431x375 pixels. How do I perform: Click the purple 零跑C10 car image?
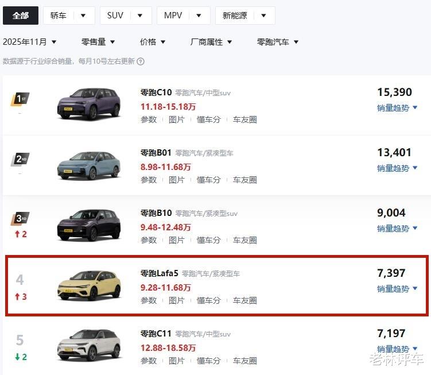point(88,104)
